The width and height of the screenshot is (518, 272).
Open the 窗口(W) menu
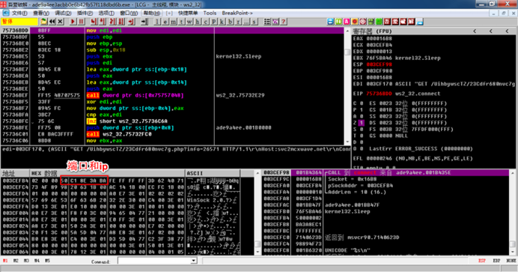(x=129, y=13)
